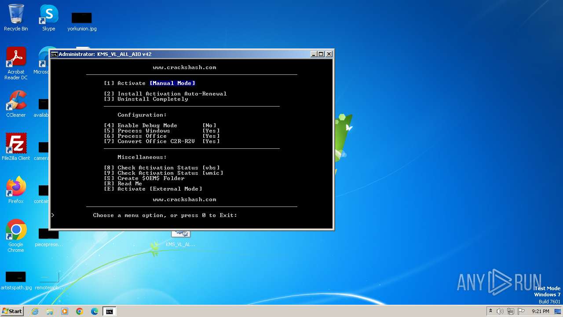Open Google Chrome desktop shortcut

click(x=16, y=236)
